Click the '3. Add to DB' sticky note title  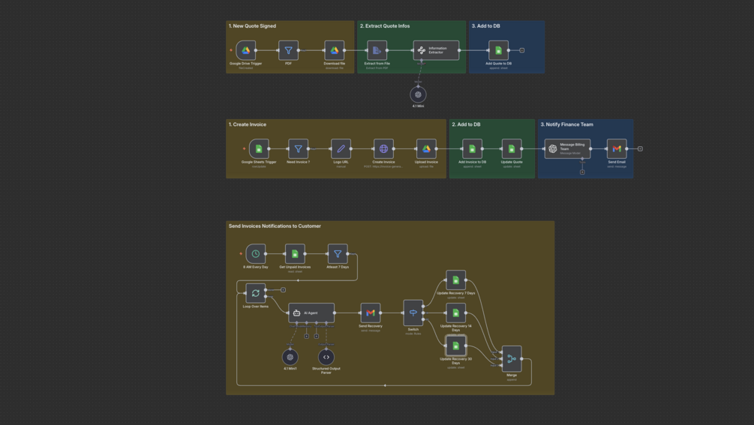(x=485, y=26)
